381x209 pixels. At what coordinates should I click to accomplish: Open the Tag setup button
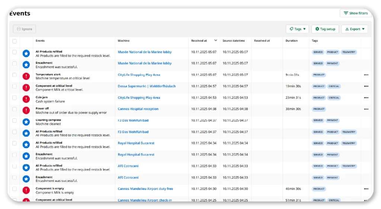pos(325,29)
